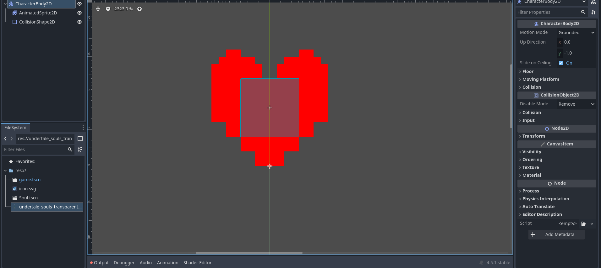Screen dimensions: 601x268
Task: Open the file sort options icon
Action: click(x=80, y=150)
